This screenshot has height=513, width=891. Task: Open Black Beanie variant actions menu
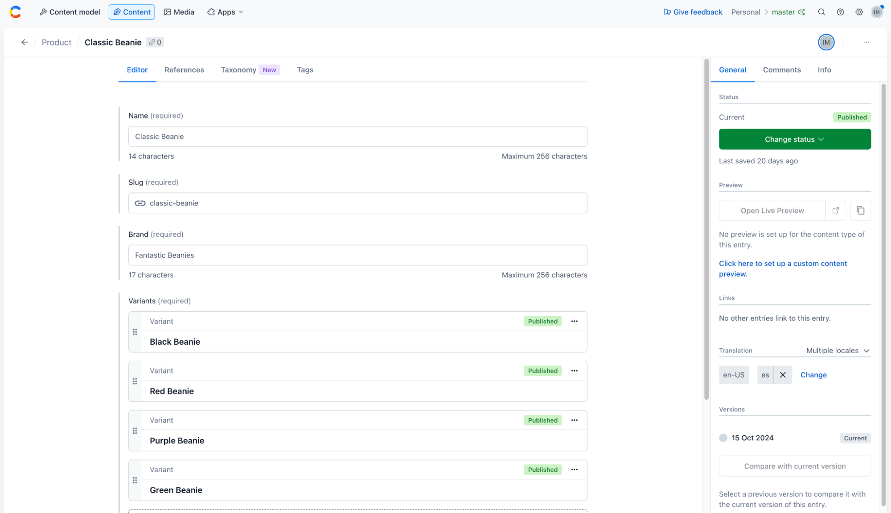click(x=574, y=321)
